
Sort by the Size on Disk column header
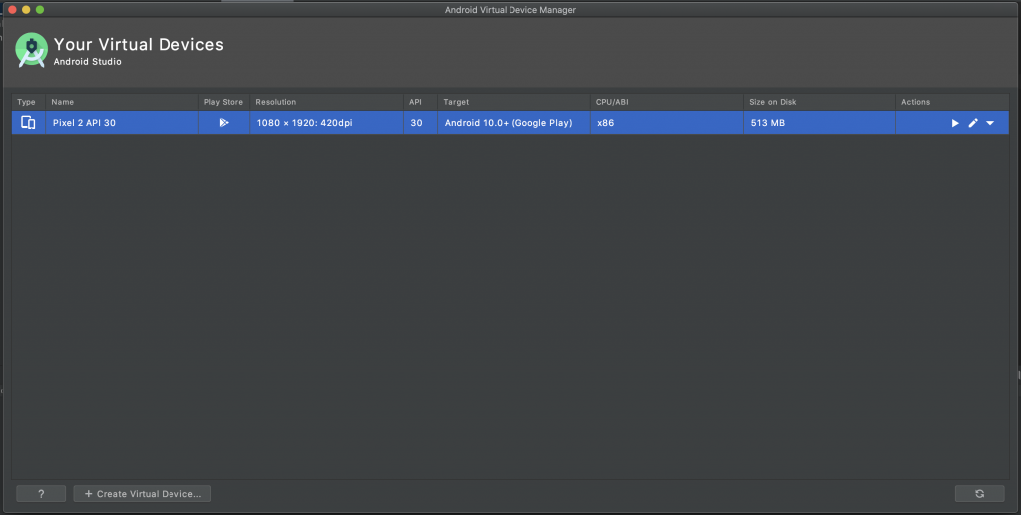tap(820, 102)
